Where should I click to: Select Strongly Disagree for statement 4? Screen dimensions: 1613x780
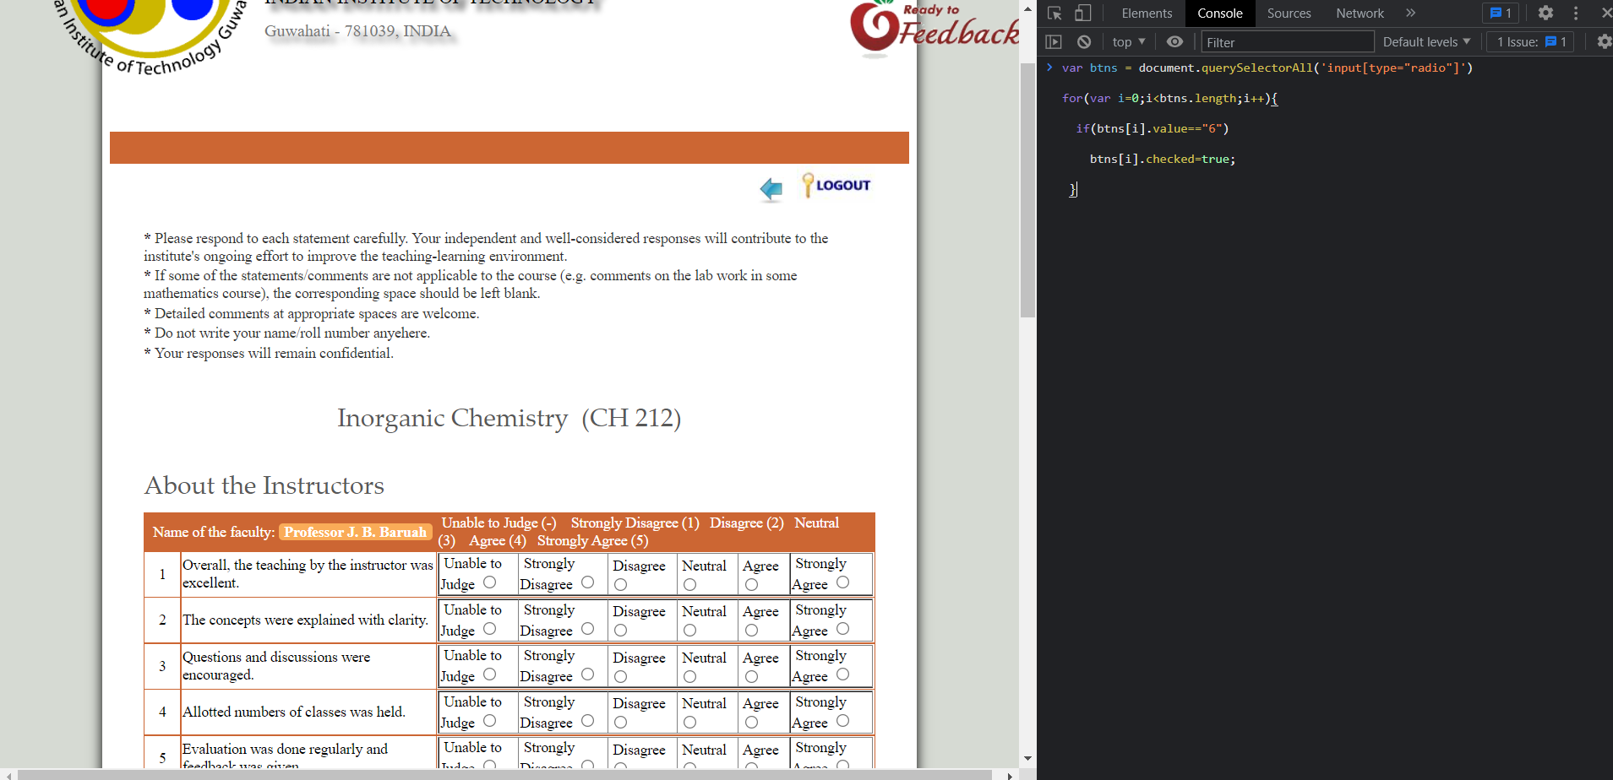point(587,720)
